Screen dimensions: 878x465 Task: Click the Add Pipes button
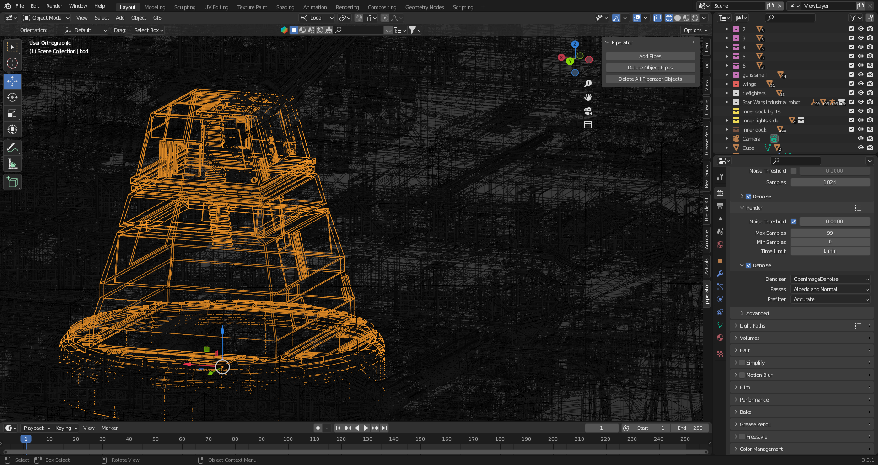650,56
